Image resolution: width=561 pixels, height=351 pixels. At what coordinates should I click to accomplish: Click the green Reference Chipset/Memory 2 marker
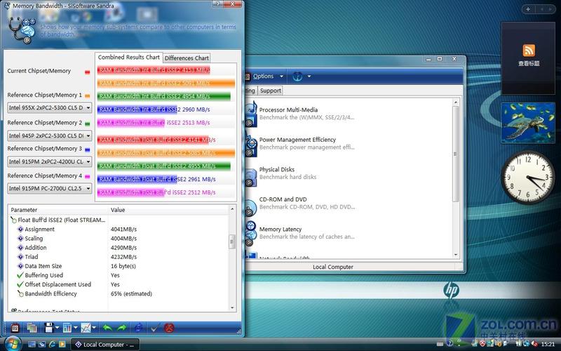(87, 124)
